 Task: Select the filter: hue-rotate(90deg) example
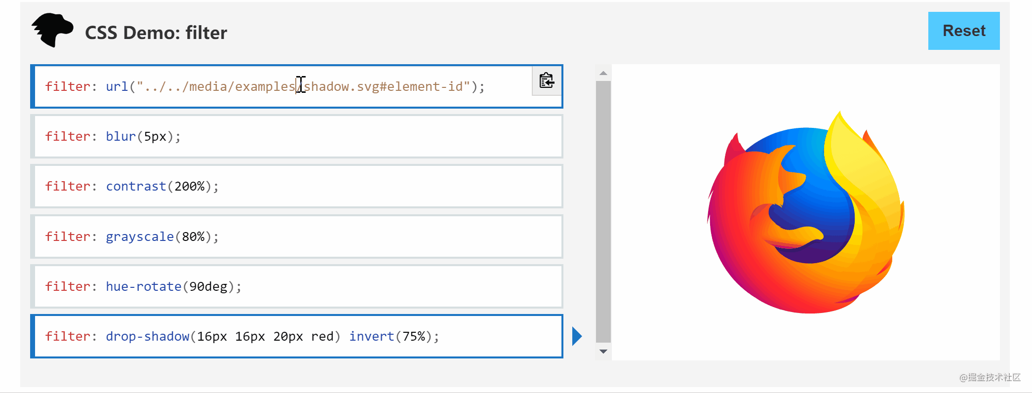pyautogui.click(x=297, y=286)
